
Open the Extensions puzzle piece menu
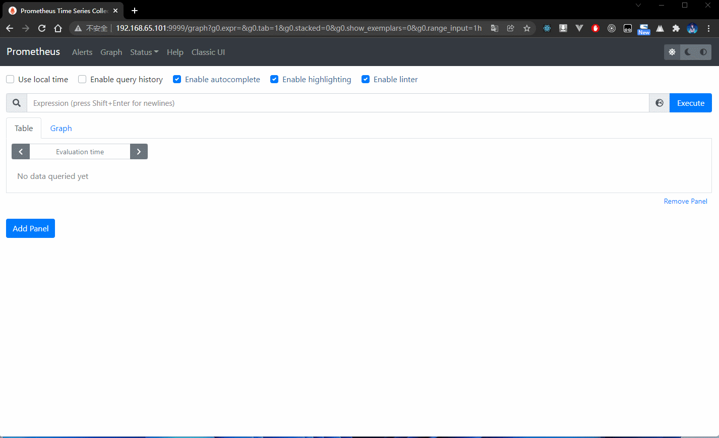tap(676, 28)
